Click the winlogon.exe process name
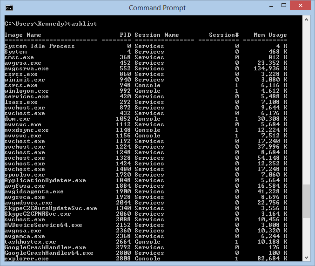 (x=27, y=91)
